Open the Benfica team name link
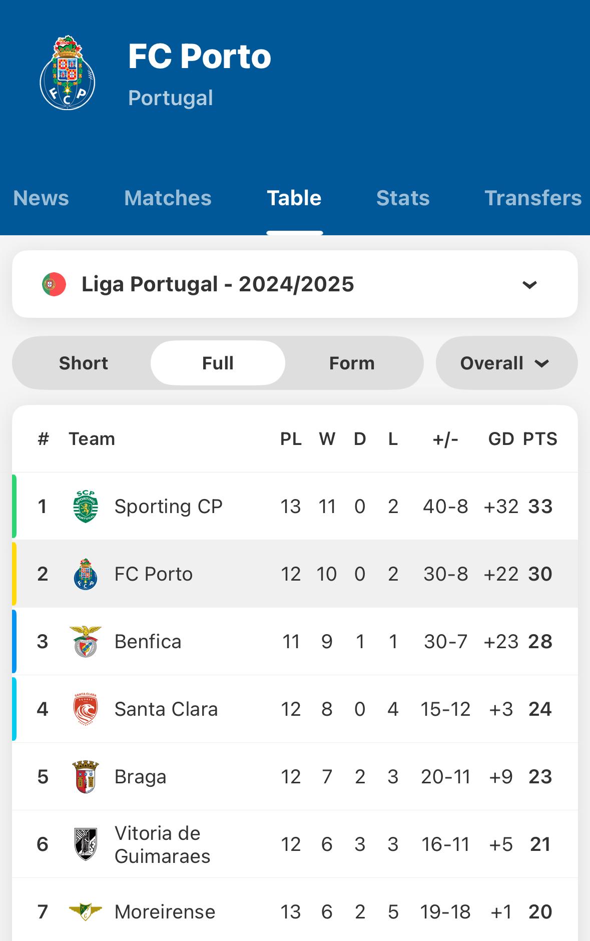 (148, 641)
